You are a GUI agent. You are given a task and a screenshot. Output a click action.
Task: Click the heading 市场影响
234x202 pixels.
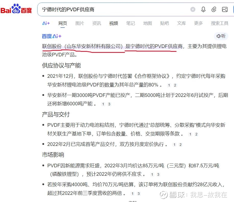tap(53, 155)
